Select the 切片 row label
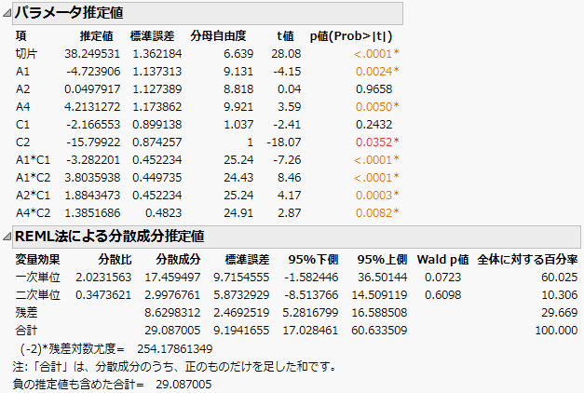The height and width of the screenshot is (393, 584). pos(26,54)
